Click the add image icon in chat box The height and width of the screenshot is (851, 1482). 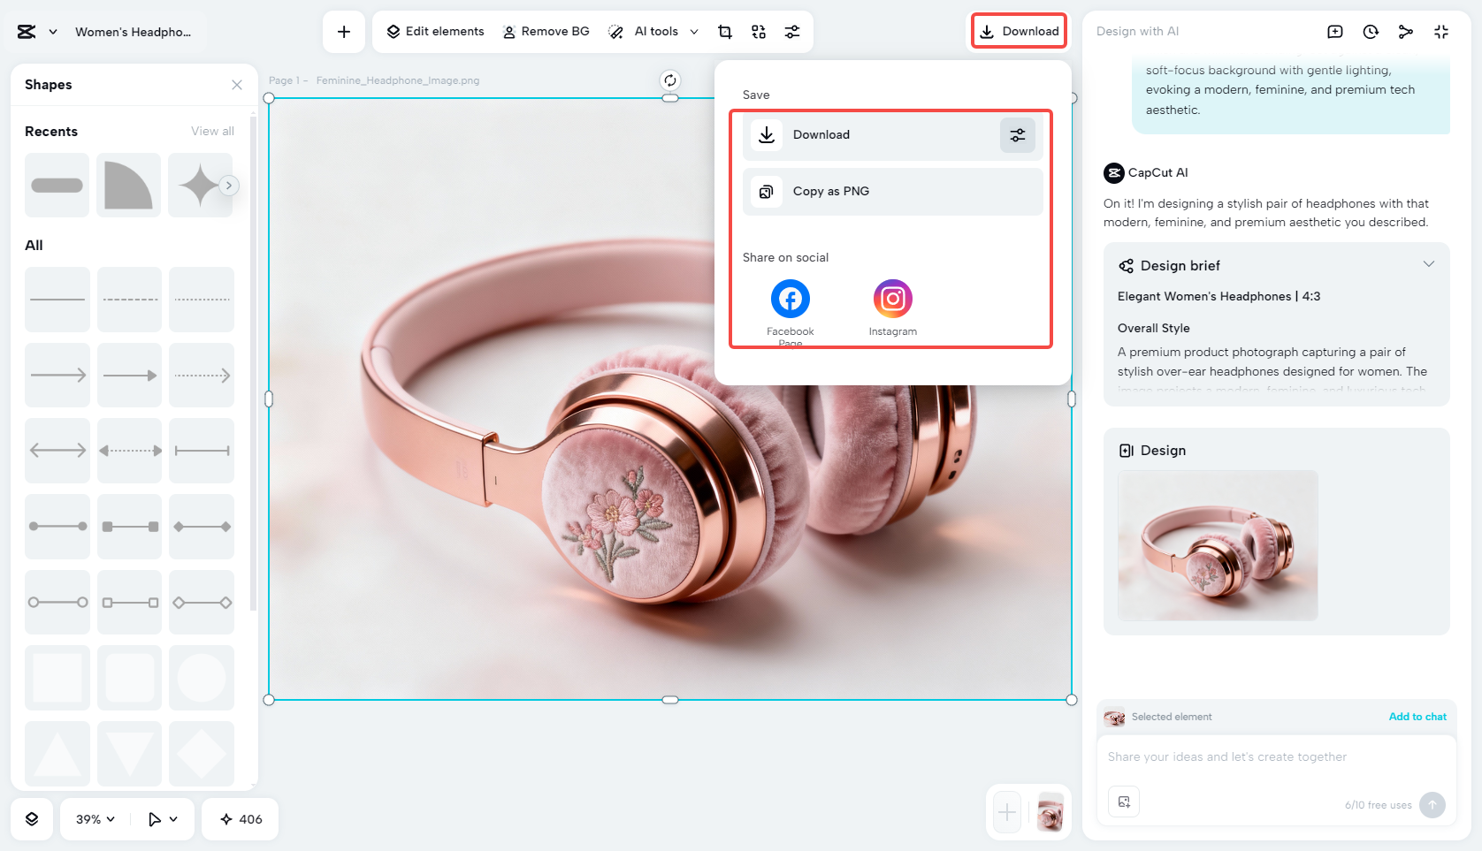[1124, 802]
